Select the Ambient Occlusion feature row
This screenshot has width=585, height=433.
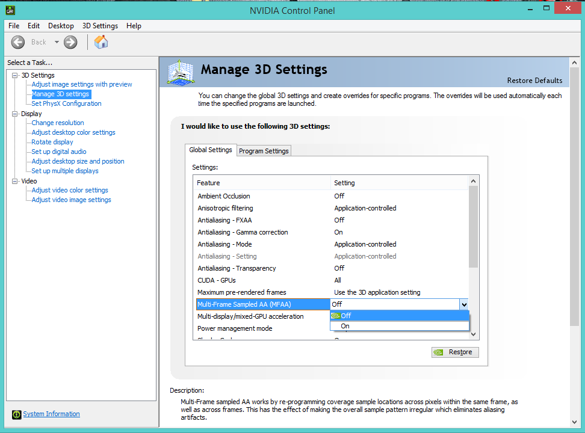[x=332, y=196]
